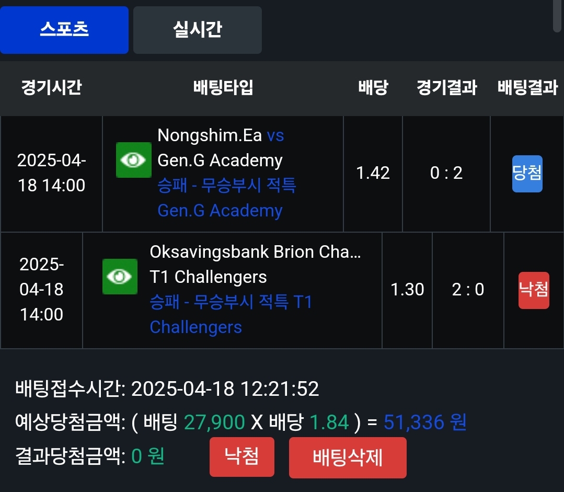
Task: Click the 경기결과 column header
Action: (446, 87)
